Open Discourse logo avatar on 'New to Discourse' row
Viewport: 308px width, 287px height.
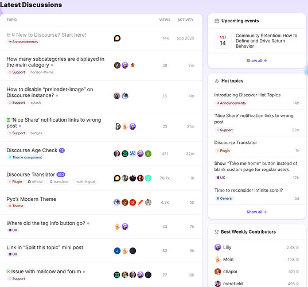(117, 38)
